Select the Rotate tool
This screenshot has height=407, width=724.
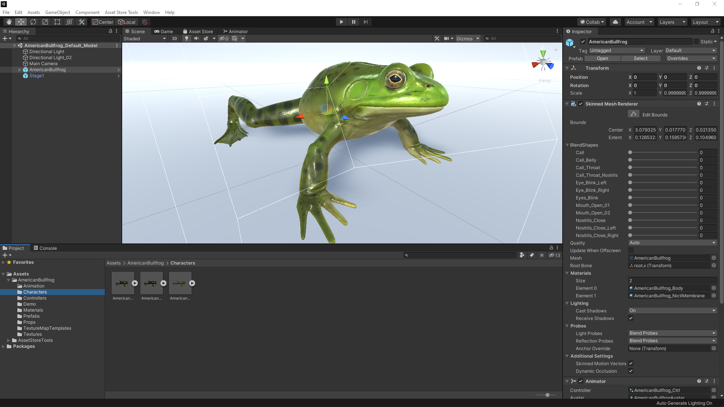(33, 21)
